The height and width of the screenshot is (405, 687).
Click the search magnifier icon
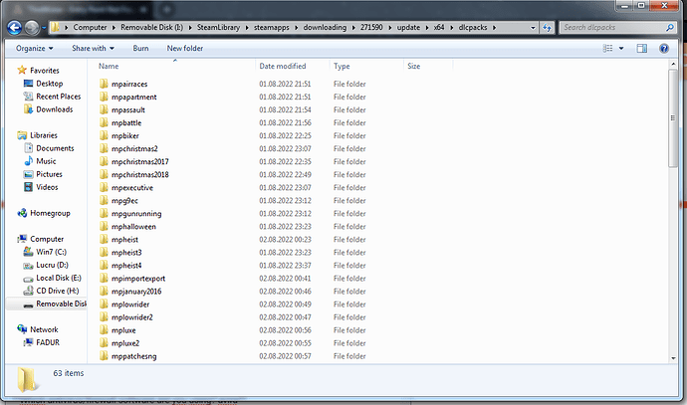[669, 28]
